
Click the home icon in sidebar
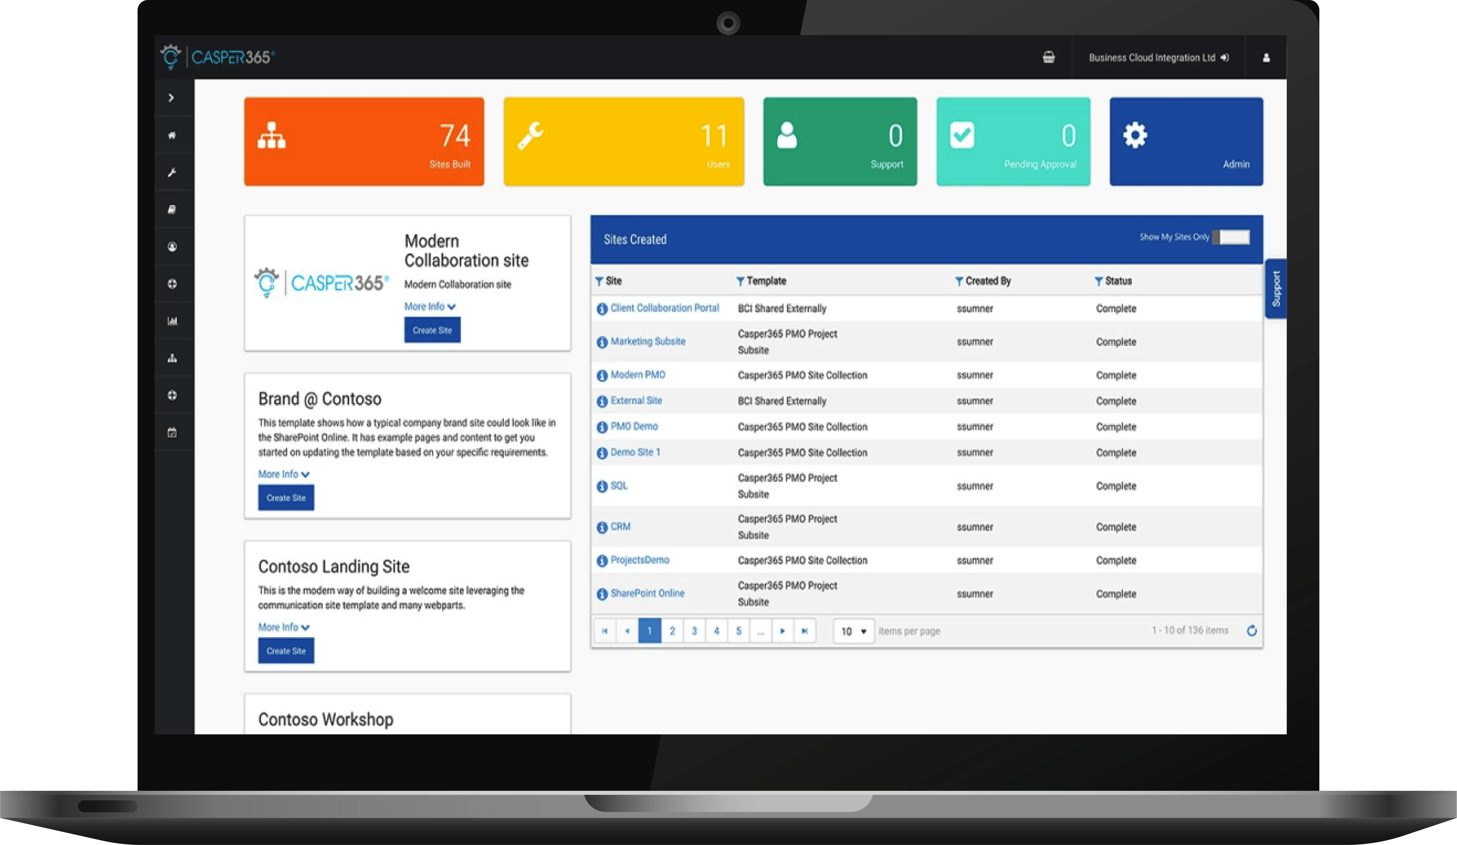tap(172, 135)
